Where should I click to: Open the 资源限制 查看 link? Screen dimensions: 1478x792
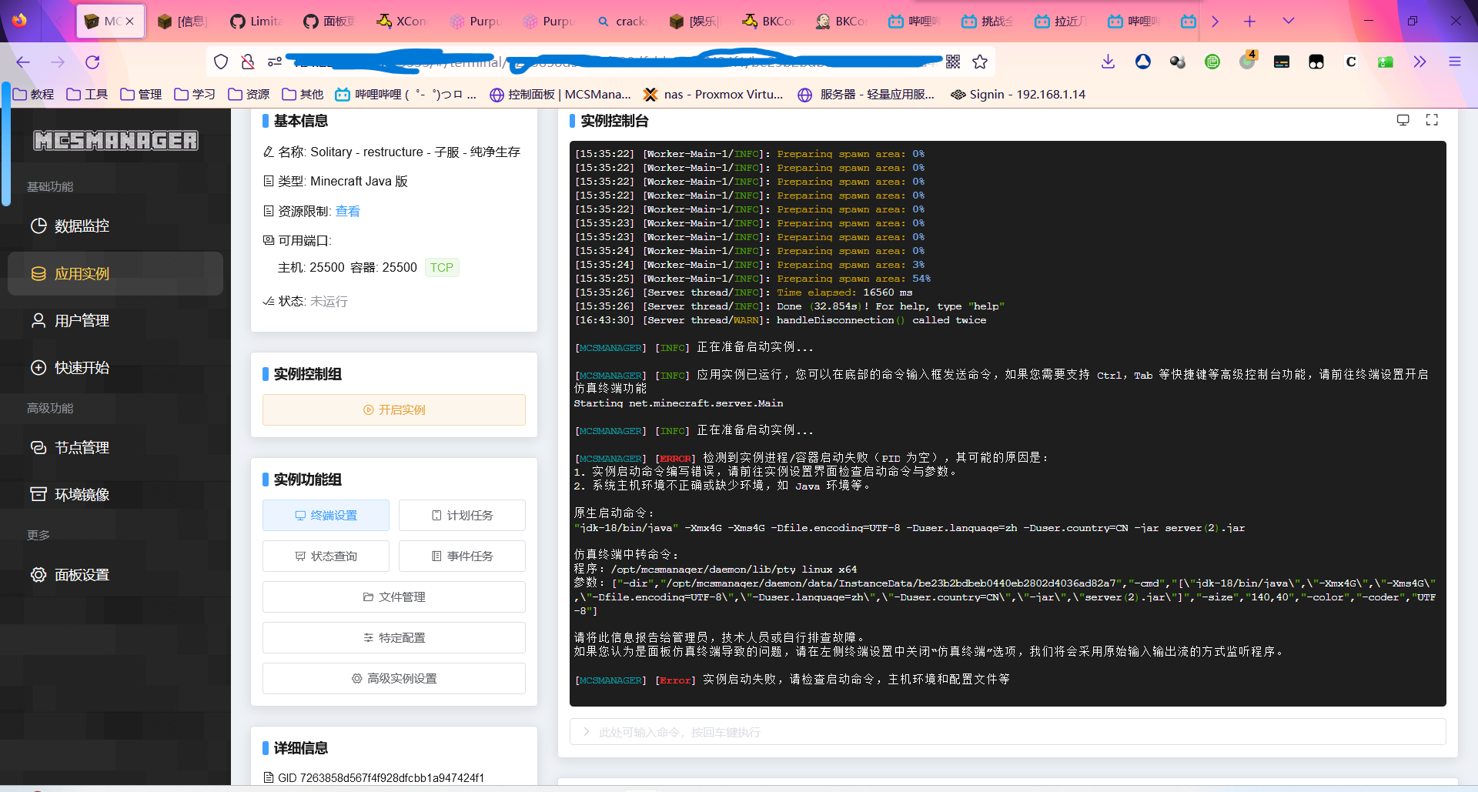click(x=347, y=211)
